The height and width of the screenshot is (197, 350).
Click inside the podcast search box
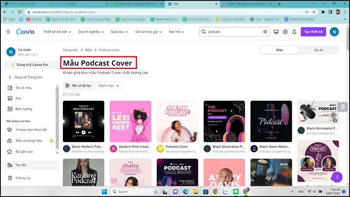[234, 32]
